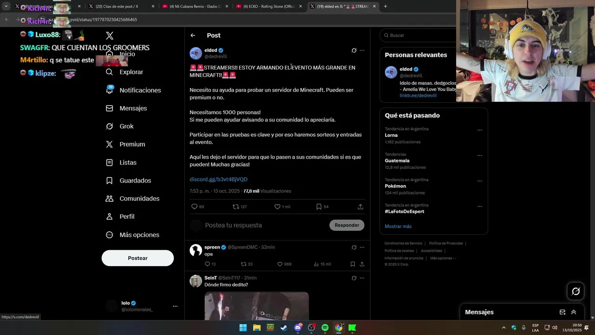
Task: Open more options for Pokémon trend
Action: 480,181
